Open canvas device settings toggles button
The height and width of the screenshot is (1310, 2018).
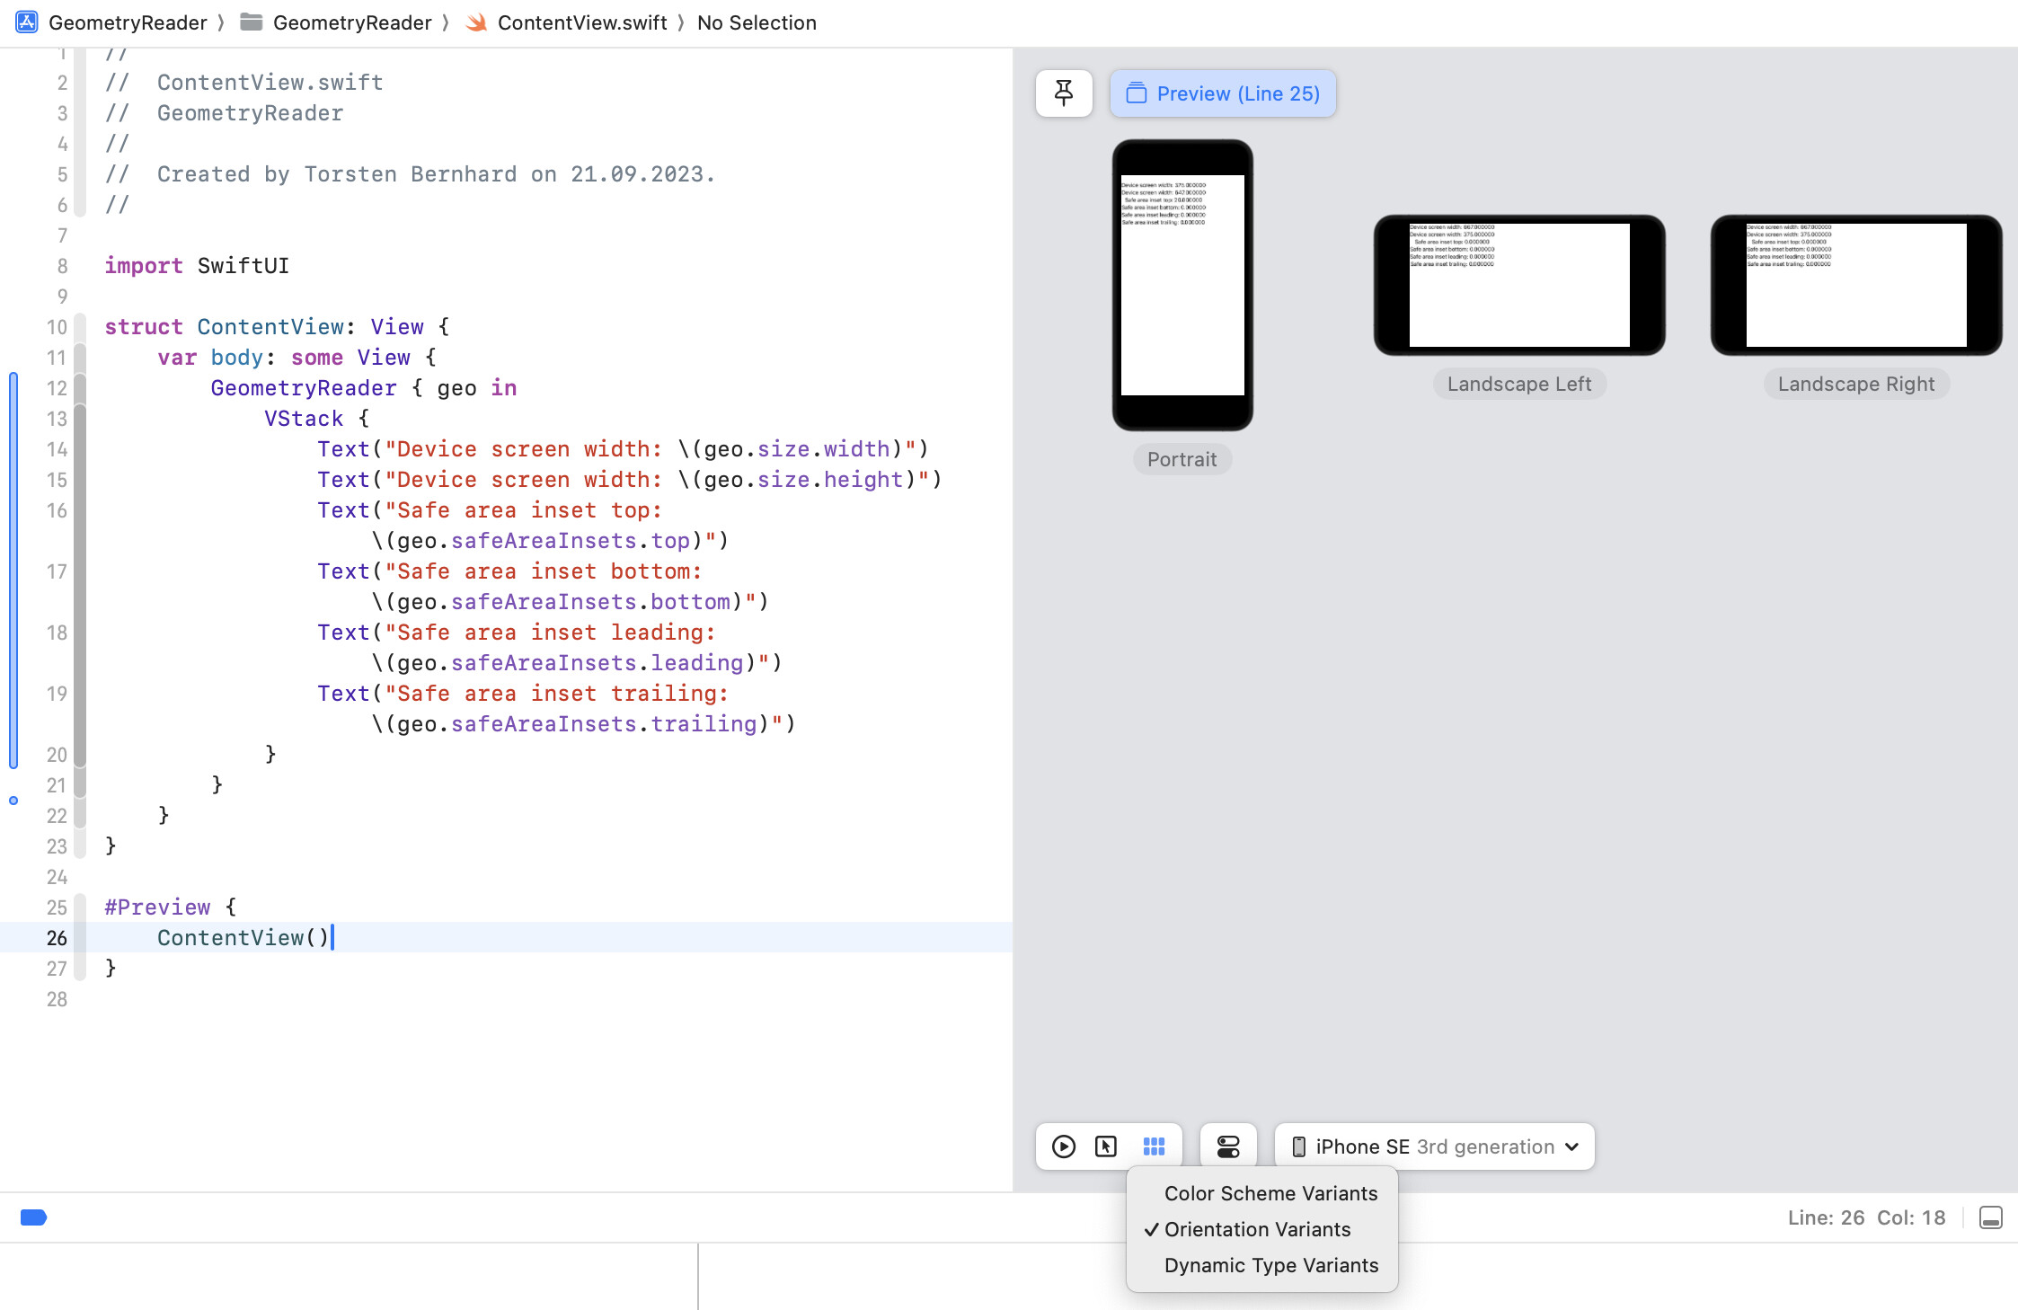click(x=1228, y=1146)
